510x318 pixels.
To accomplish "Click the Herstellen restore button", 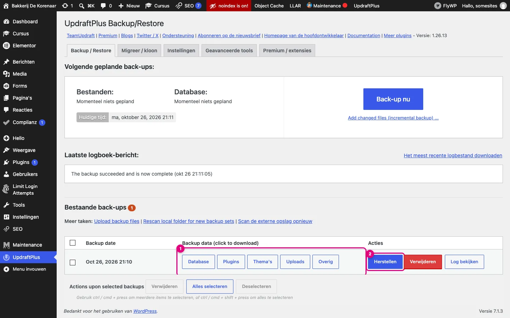I will coord(385,262).
